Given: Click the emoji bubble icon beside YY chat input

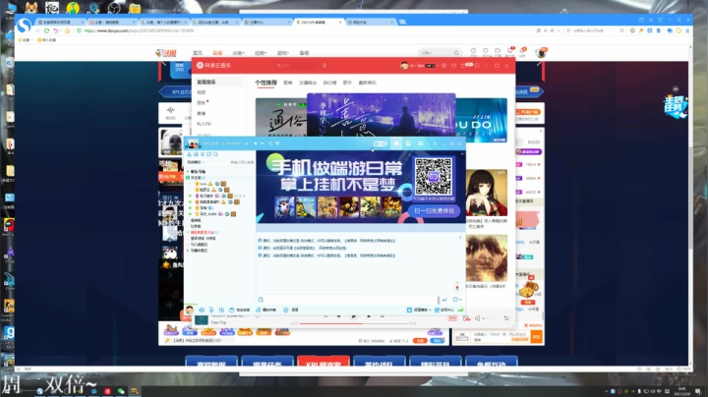Looking at the screenshot, I should tap(455, 300).
